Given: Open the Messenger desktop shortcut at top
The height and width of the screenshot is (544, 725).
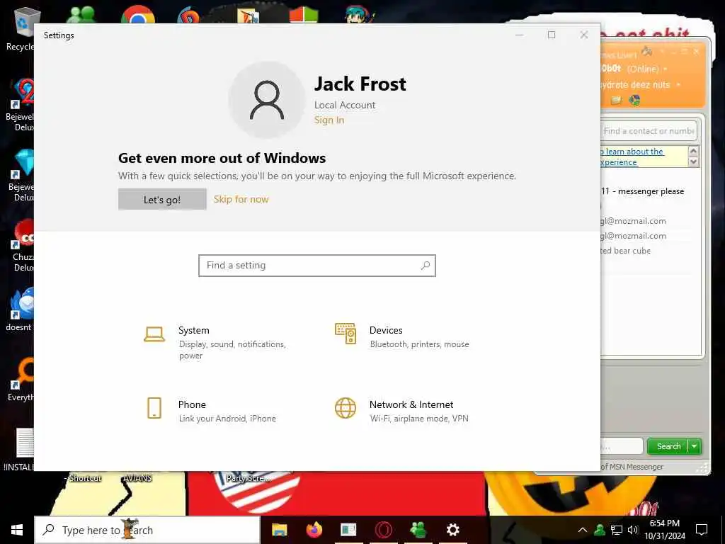Looking at the screenshot, I should click(81, 14).
